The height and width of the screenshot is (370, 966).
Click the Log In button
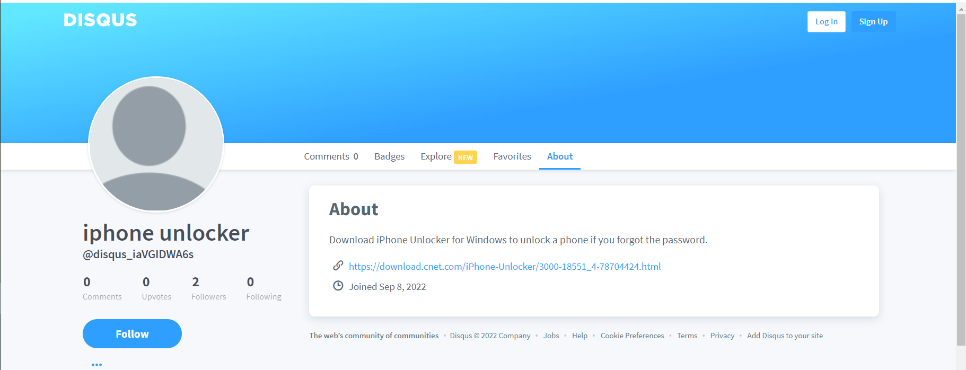point(826,22)
